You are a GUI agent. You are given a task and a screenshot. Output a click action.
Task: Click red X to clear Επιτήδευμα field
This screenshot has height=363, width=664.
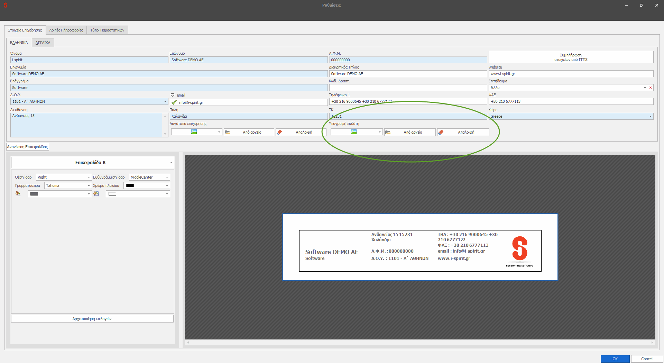click(x=651, y=88)
